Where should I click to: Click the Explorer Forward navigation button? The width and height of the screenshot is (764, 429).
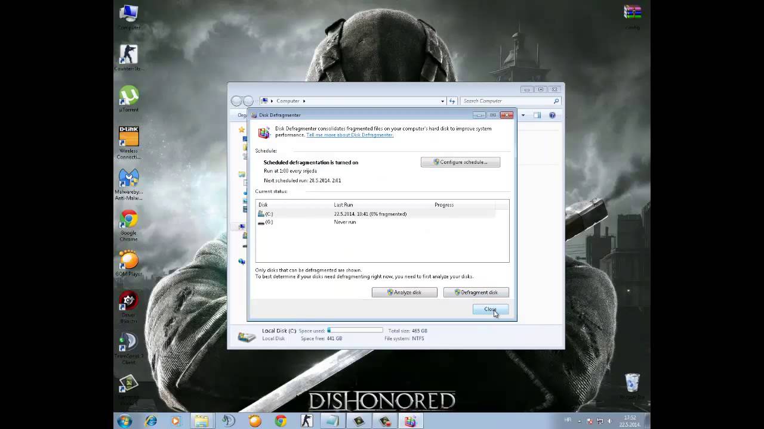[x=248, y=101]
